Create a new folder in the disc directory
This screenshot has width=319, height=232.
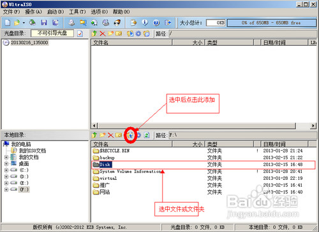(x=110, y=34)
